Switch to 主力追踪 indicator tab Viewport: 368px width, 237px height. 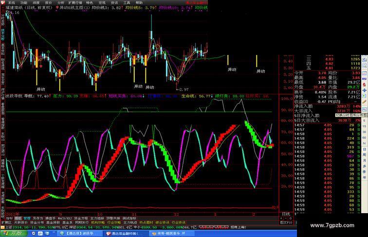coord(97,218)
